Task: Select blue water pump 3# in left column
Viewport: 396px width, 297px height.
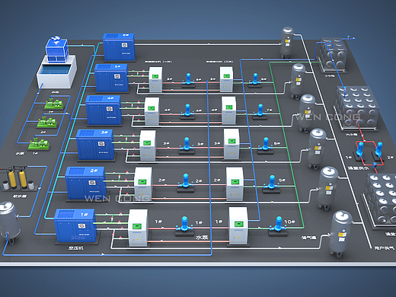Action: pos(187,145)
